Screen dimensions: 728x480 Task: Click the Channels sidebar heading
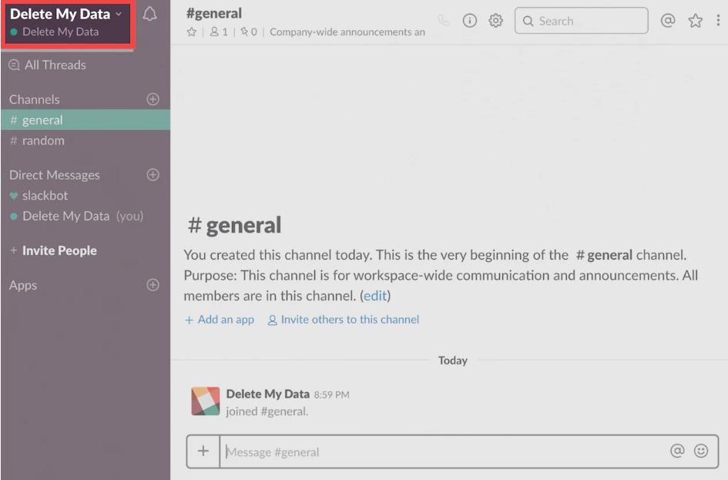click(x=35, y=99)
